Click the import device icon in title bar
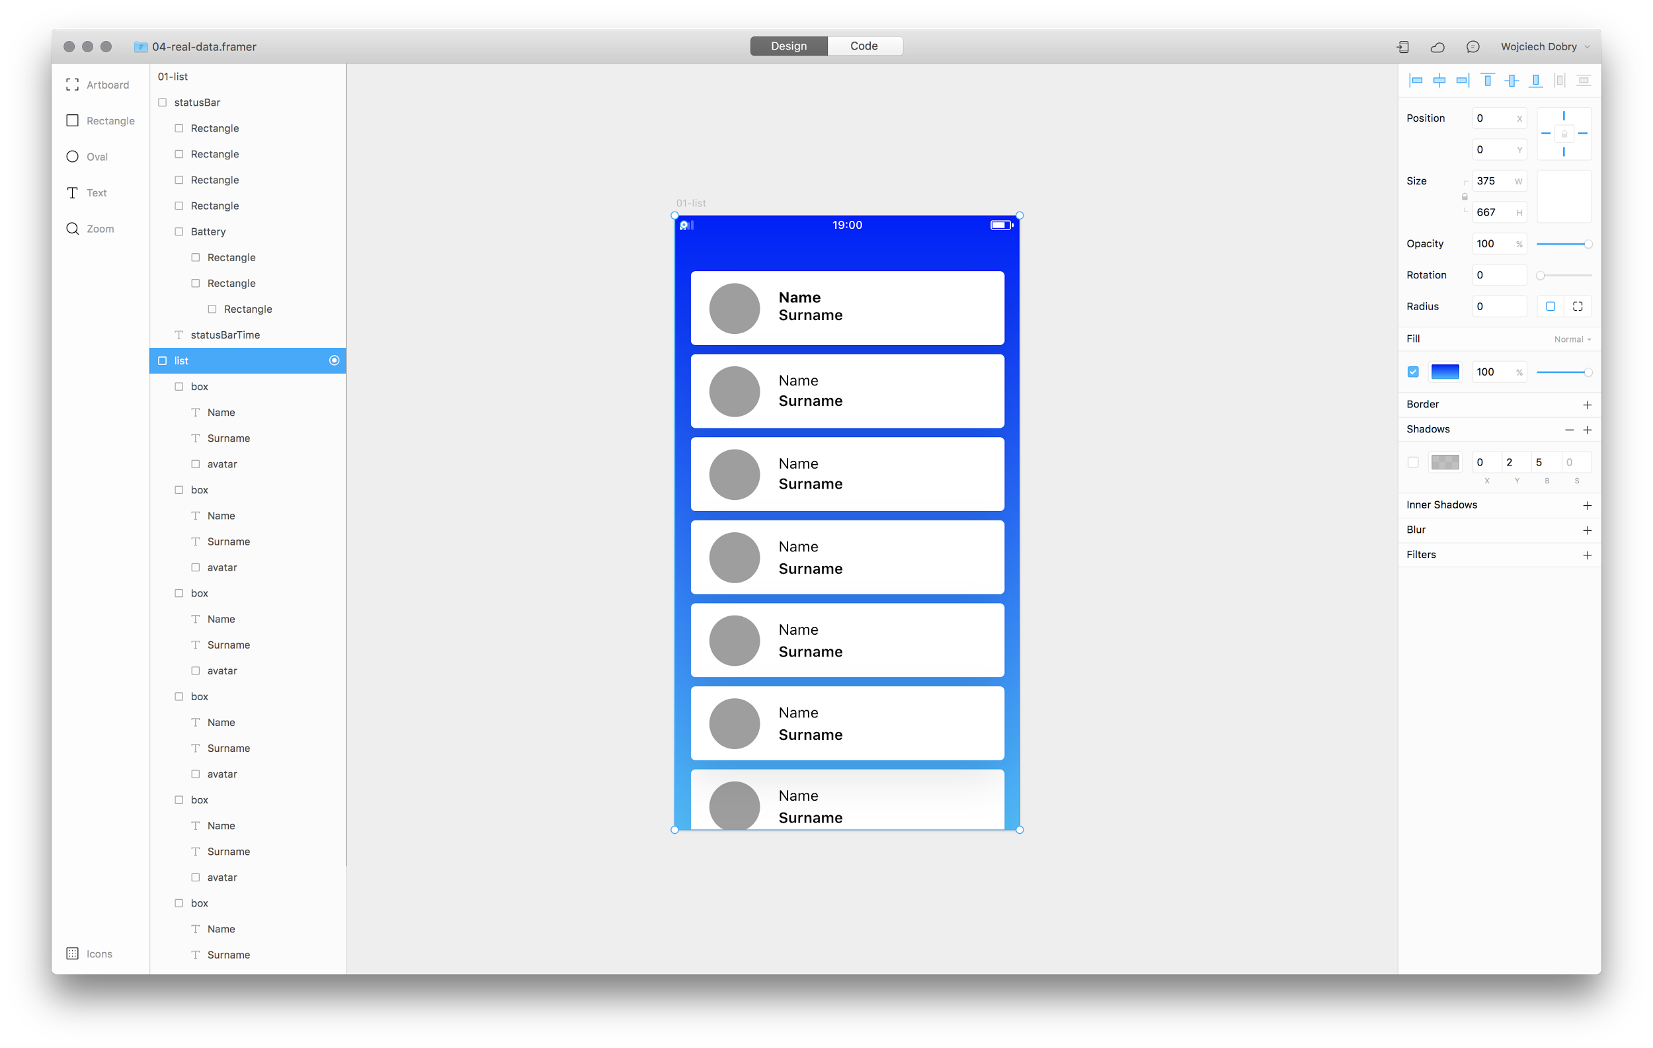Image resolution: width=1653 pixels, height=1048 pixels. point(1403,47)
